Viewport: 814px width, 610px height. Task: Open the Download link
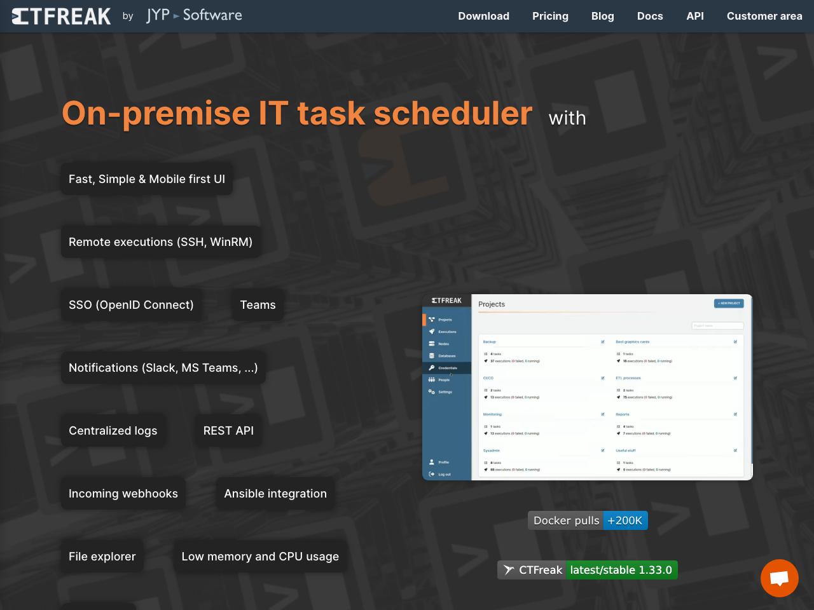[x=483, y=16]
